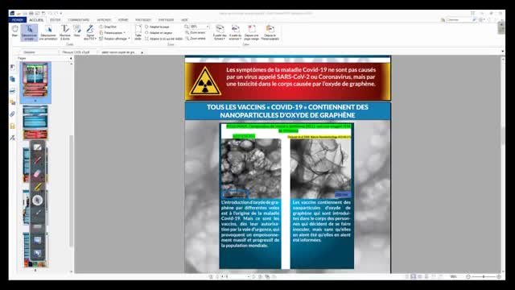The image size is (515, 290).
Task: Open the whiteboard icon atop floating toolbar
Action: click(x=38, y=147)
